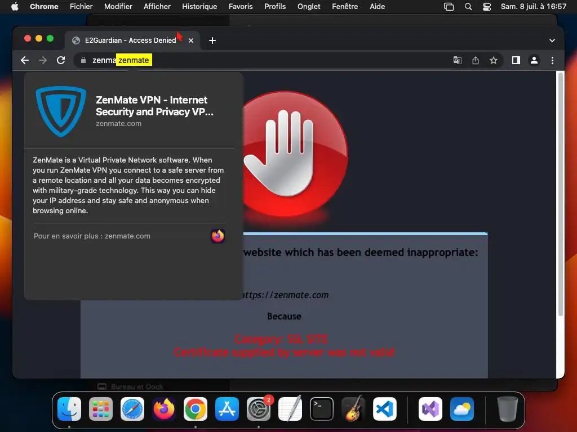Open the Afficher menu
577x432 pixels.
157,6
